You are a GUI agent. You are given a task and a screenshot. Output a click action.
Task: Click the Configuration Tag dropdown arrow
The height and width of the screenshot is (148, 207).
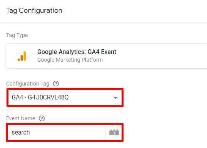[115, 98]
